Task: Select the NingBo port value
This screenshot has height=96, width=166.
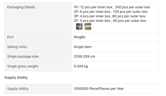Action: tap(79, 37)
